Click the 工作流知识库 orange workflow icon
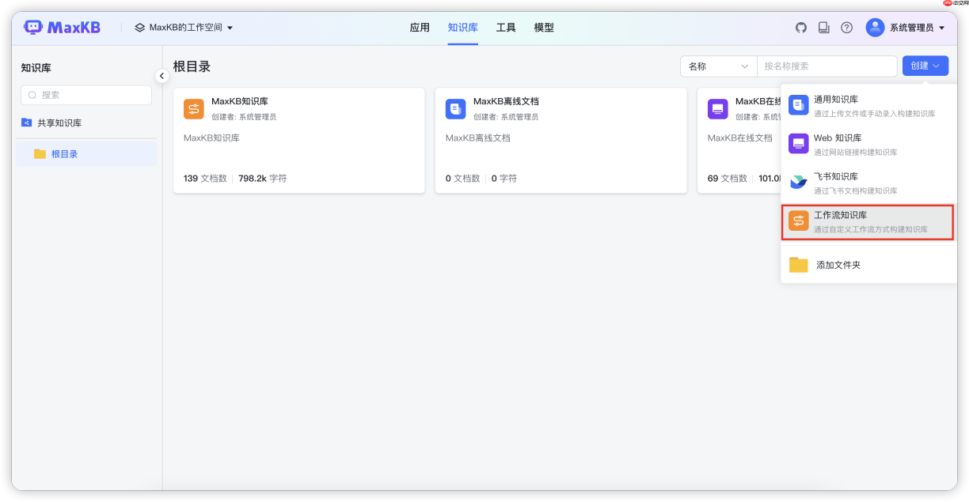Viewport: 969px width, 502px height. click(x=799, y=221)
